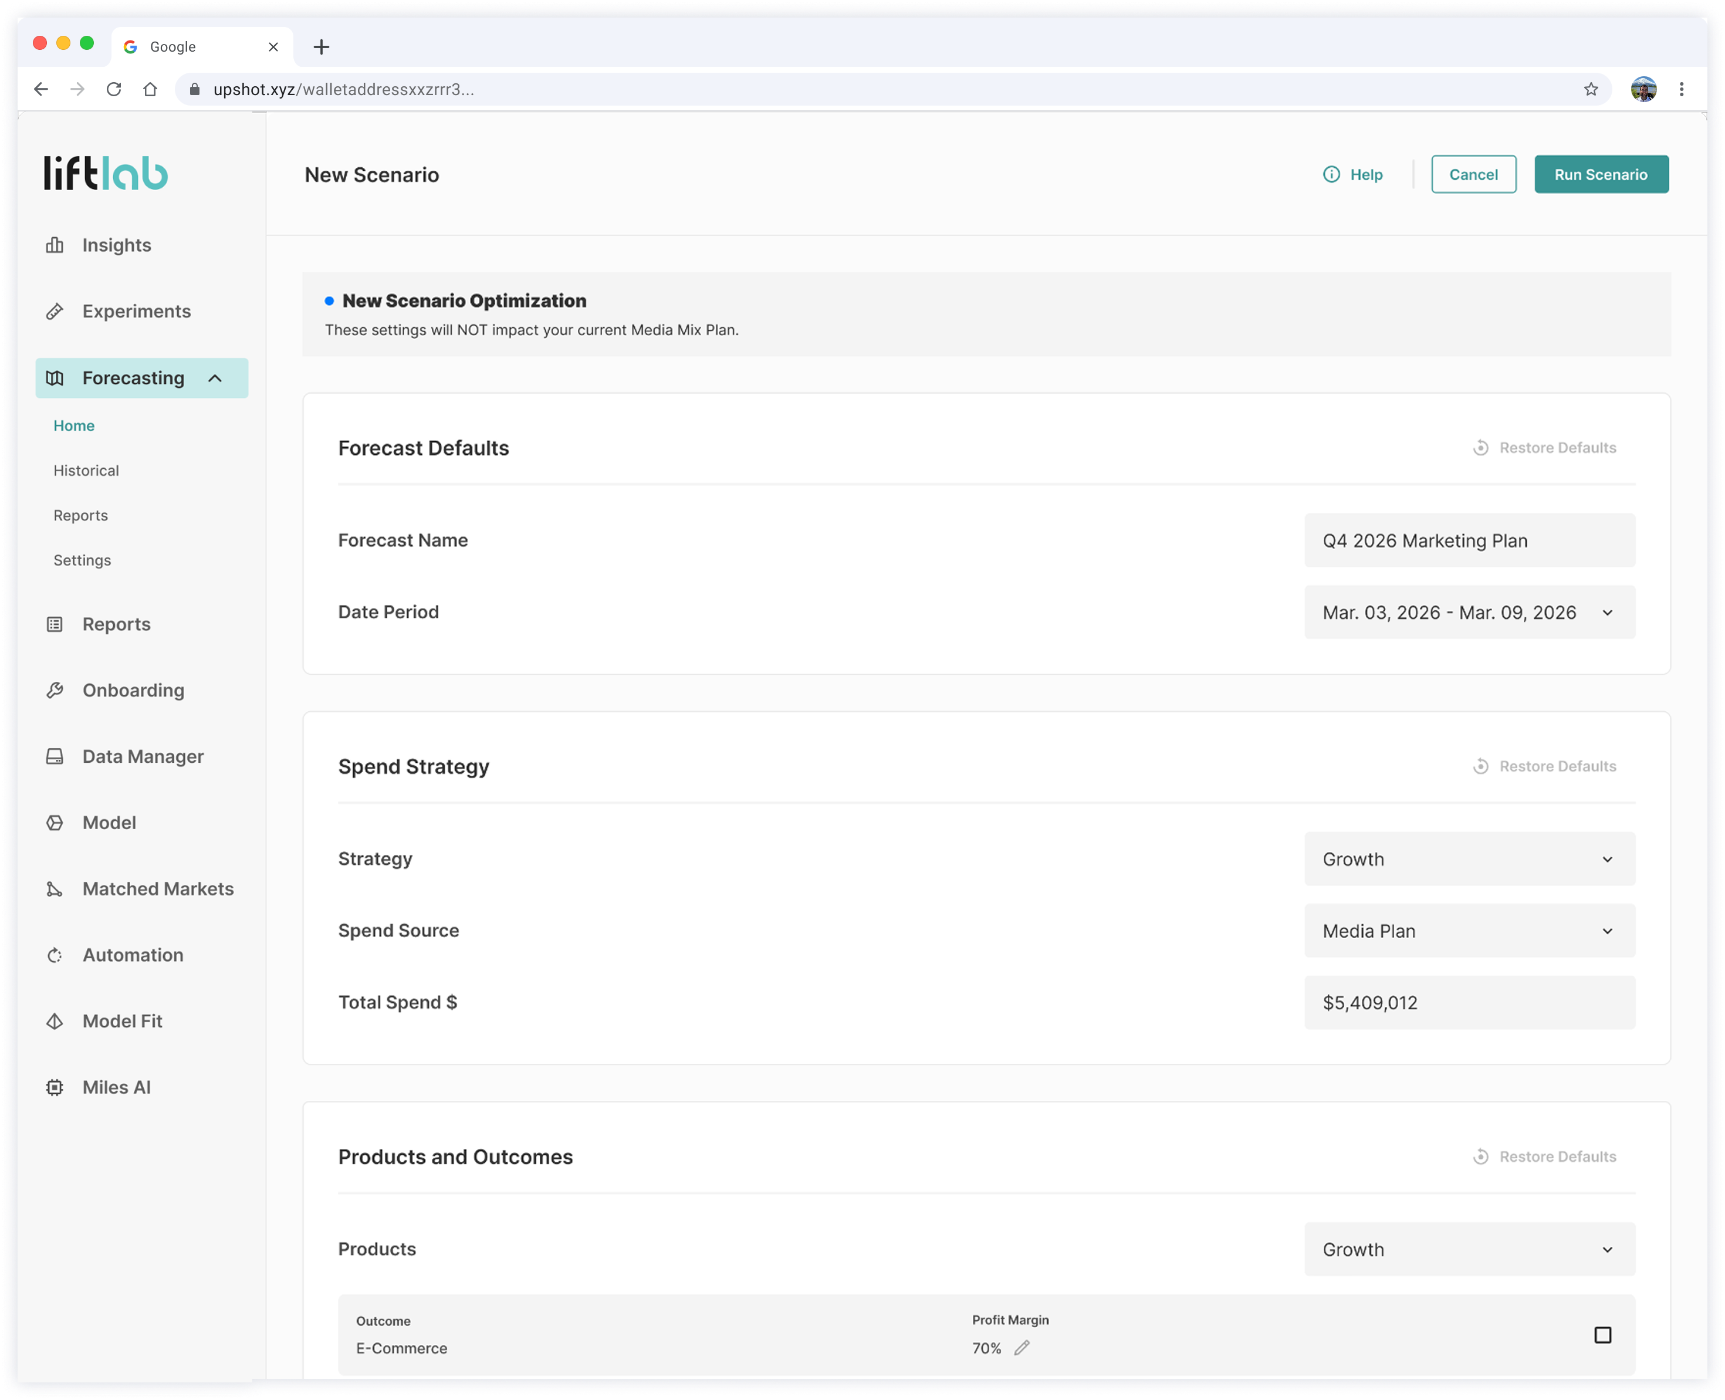
Task: Bookmark page with star icon
Action: coord(1590,90)
